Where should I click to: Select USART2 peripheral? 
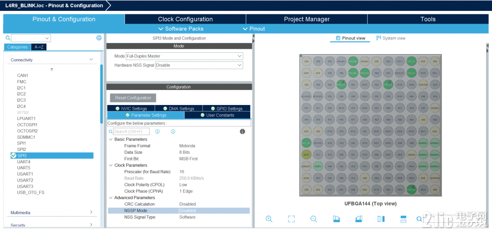(x=25, y=180)
